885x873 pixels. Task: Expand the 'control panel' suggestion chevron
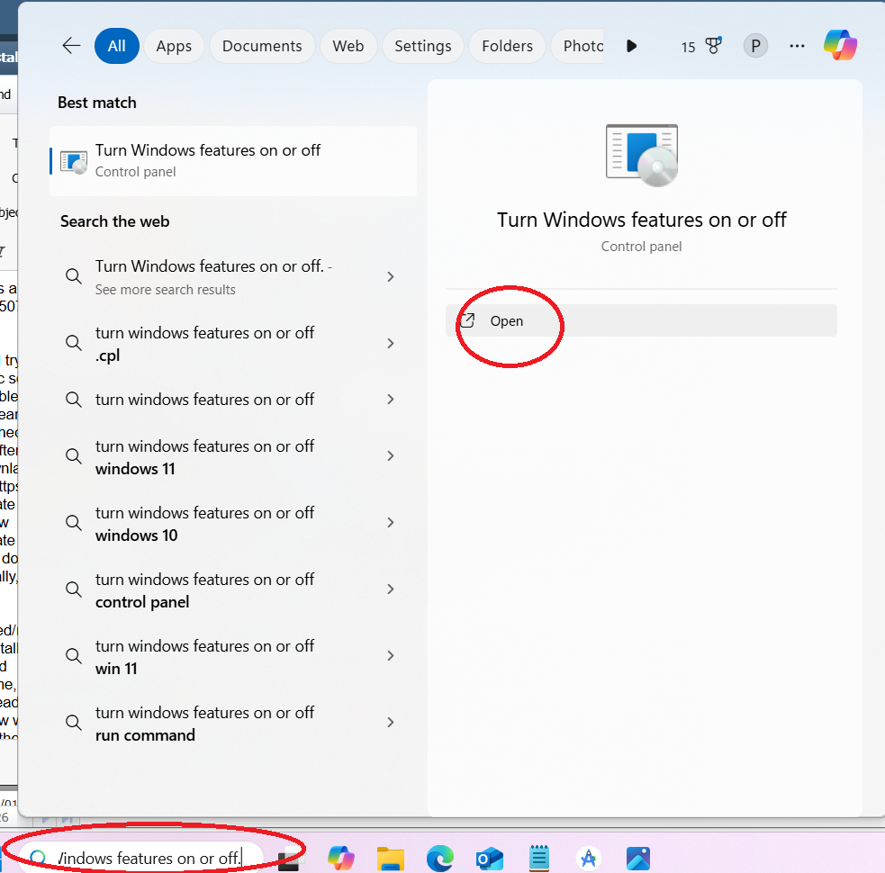point(391,589)
